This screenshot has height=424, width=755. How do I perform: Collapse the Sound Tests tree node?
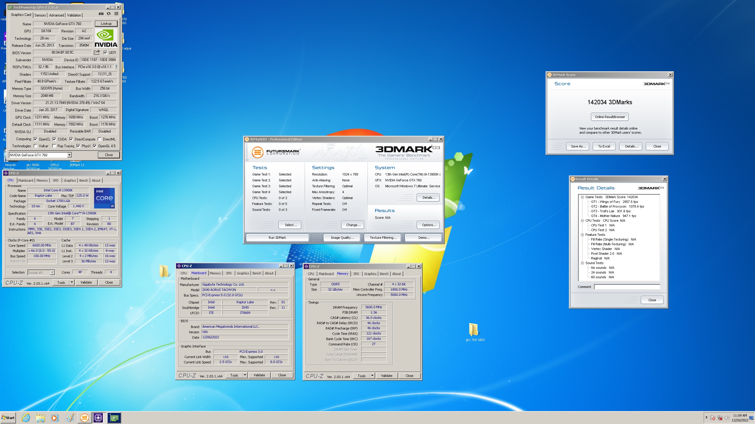(582, 263)
